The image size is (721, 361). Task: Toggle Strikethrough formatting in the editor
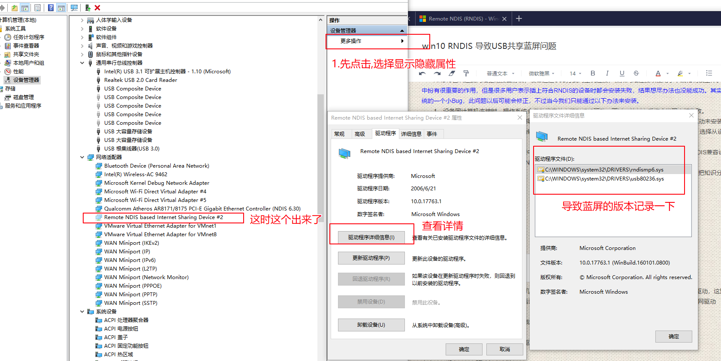tap(636, 73)
